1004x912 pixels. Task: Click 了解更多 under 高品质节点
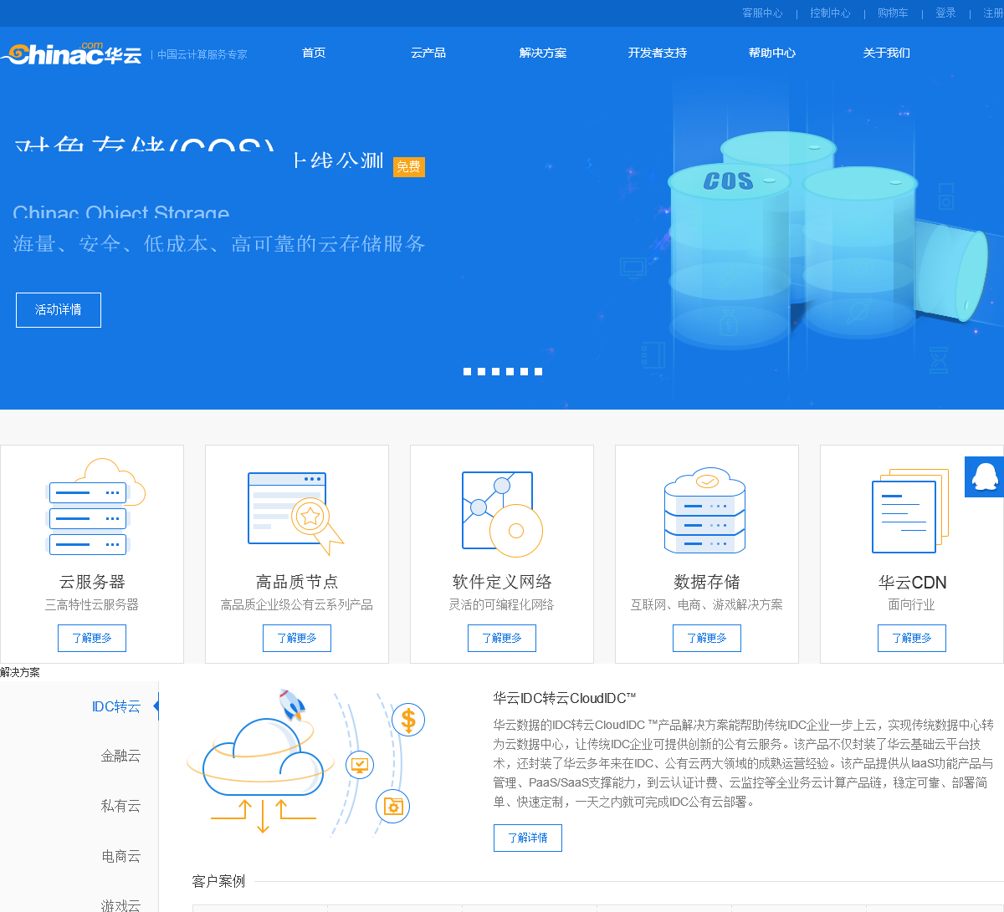pos(297,638)
